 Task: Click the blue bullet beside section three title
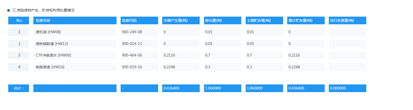pos(8,10)
